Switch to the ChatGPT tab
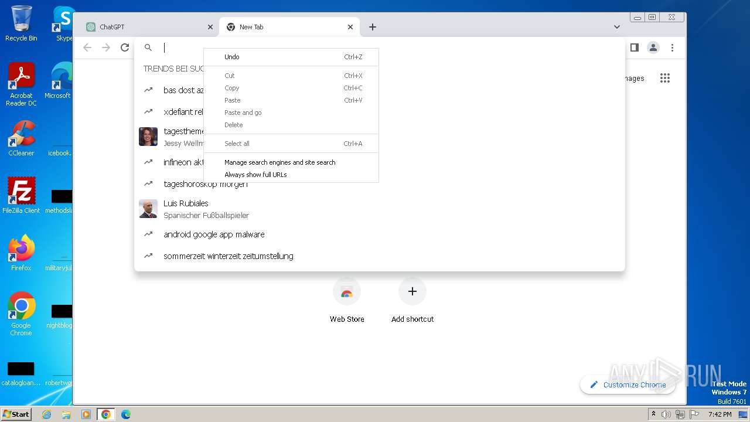Viewport: 750px width, 422px height. [x=149, y=27]
